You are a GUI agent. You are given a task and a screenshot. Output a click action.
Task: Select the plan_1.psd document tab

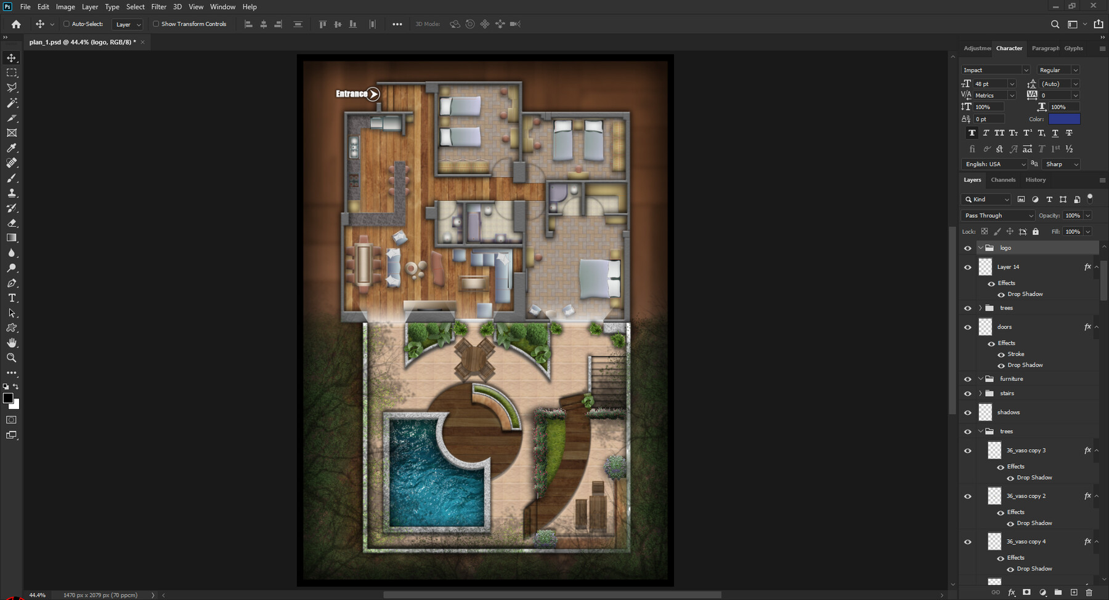point(80,42)
